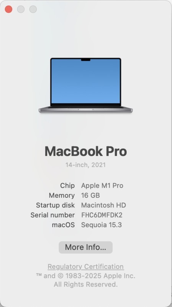Select the serial number FHC6DMFDK2
The width and height of the screenshot is (172, 307).
point(102,215)
